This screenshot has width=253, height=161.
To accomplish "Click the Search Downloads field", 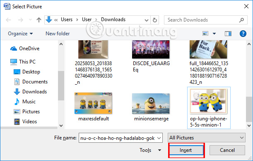I will point(205,20).
